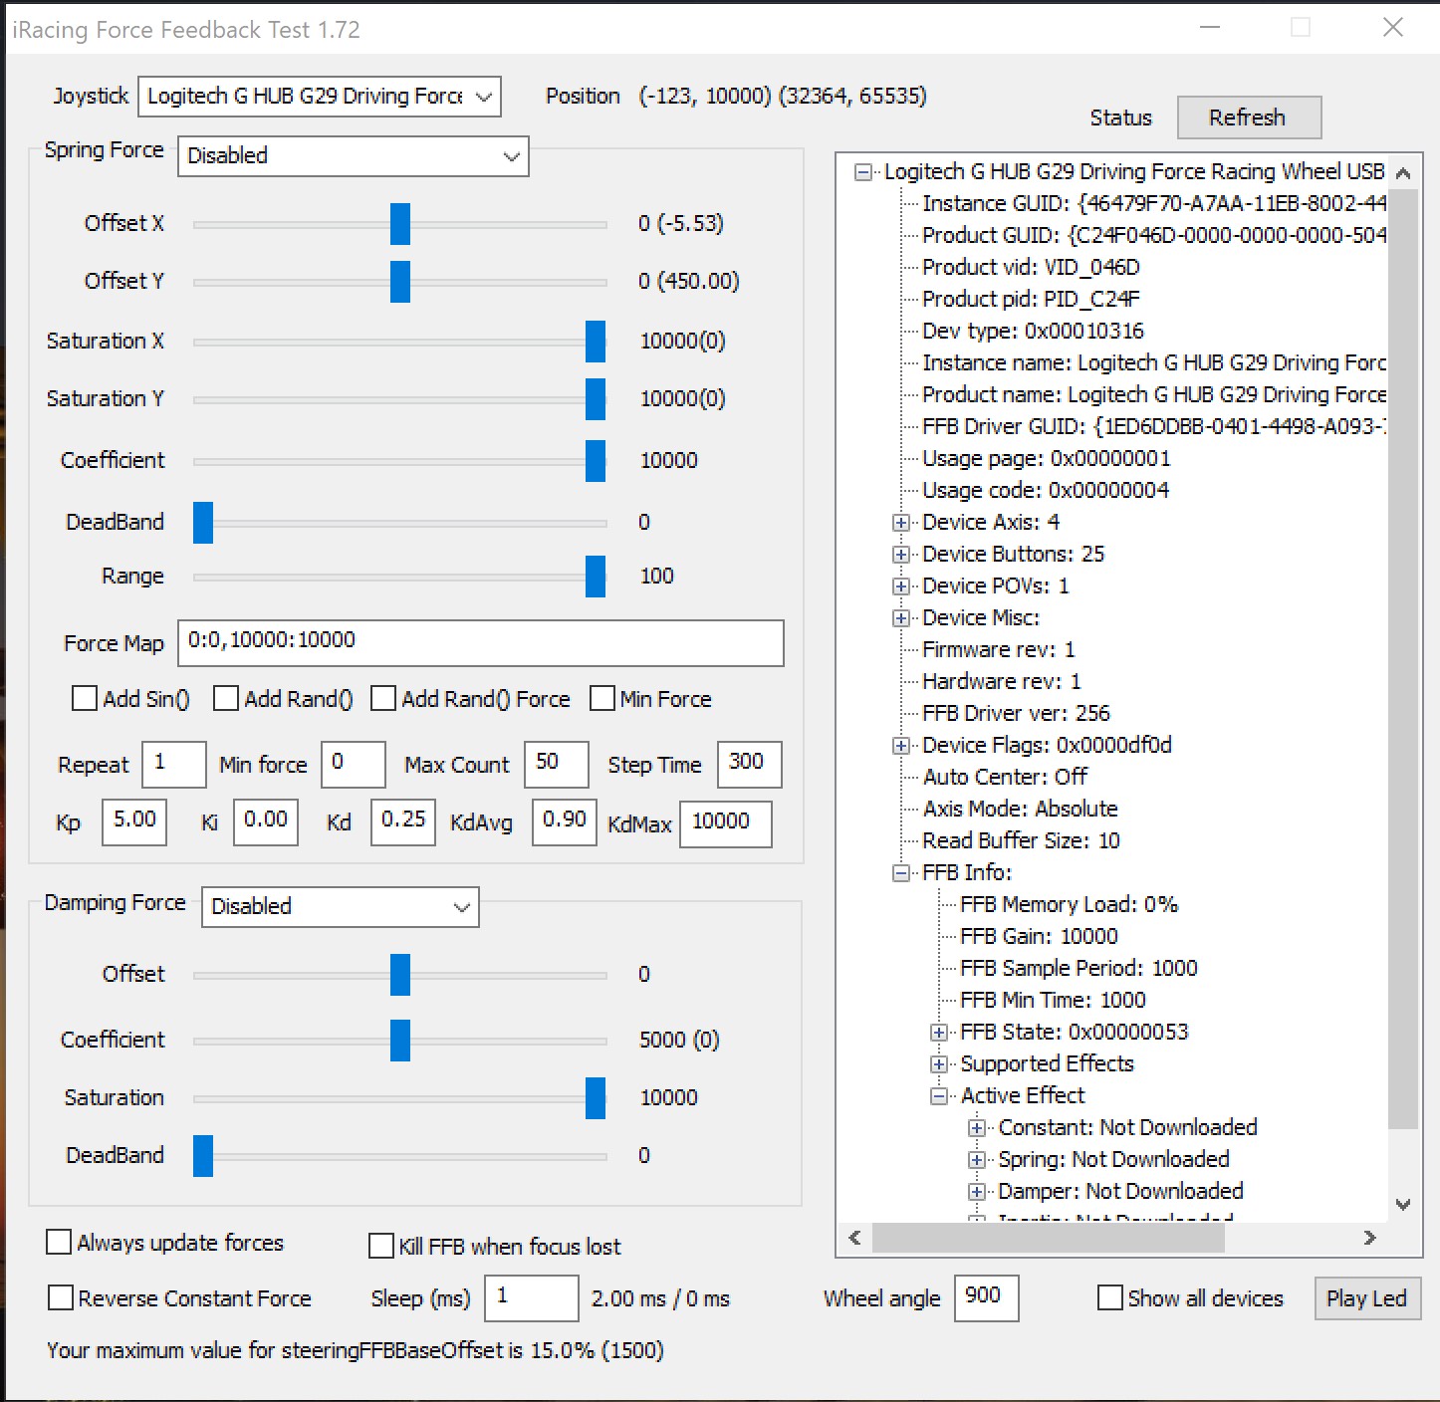Collapse the Logitech G HUB G29 root node
This screenshot has height=1402, width=1440.
point(863,172)
